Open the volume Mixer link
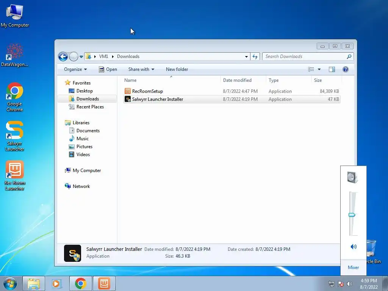 (353, 268)
